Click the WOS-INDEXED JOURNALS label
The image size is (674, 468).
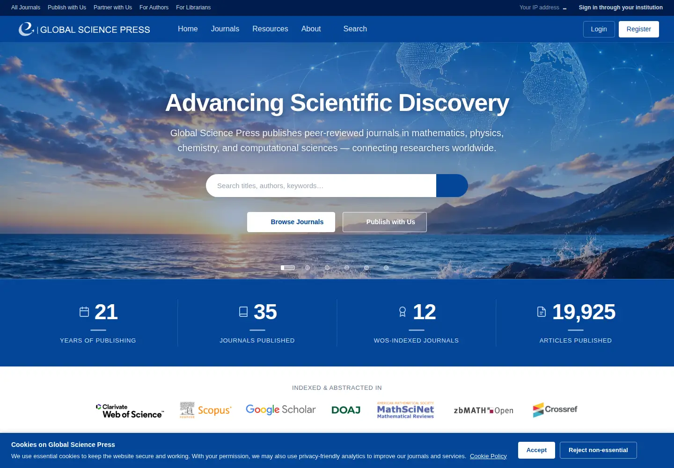click(417, 341)
